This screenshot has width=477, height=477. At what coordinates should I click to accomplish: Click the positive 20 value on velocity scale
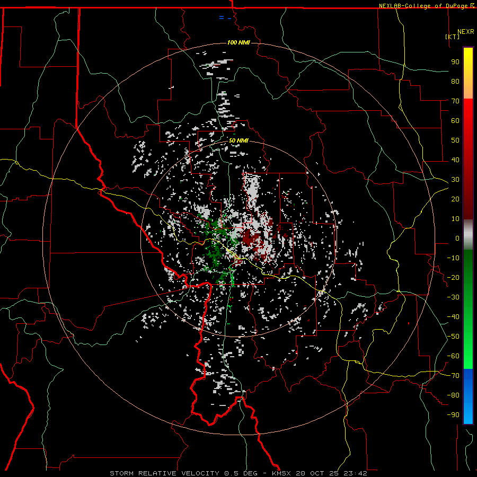[x=455, y=199]
